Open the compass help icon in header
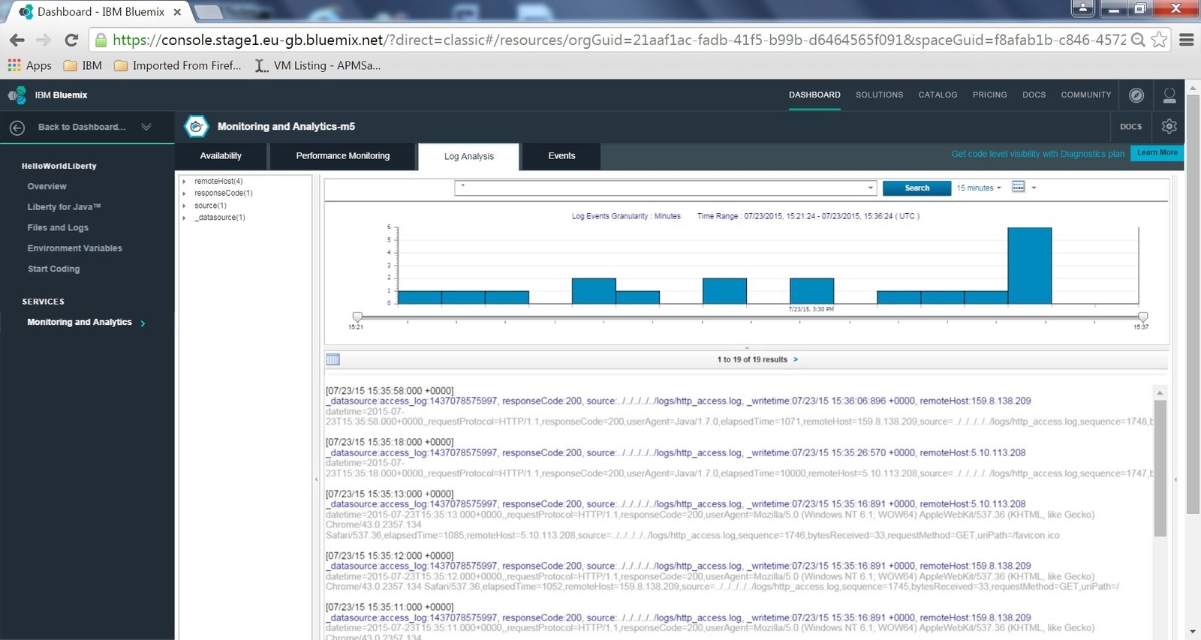Viewport: 1201px width, 640px height. (1136, 95)
